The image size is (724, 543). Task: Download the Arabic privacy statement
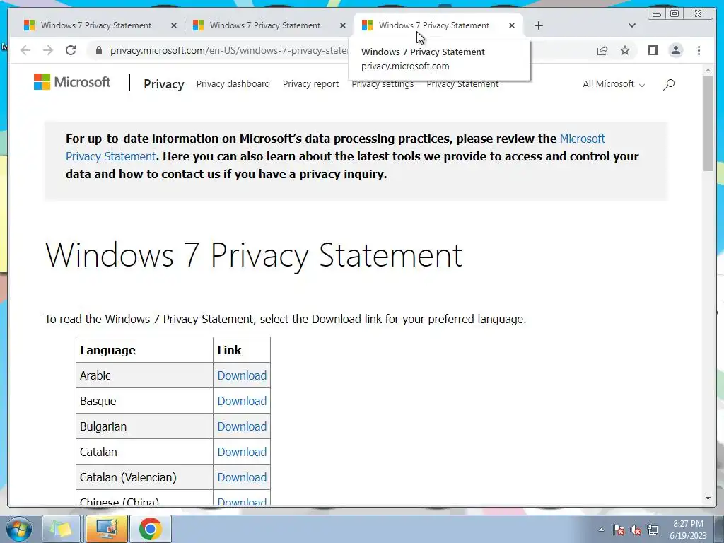(242, 375)
